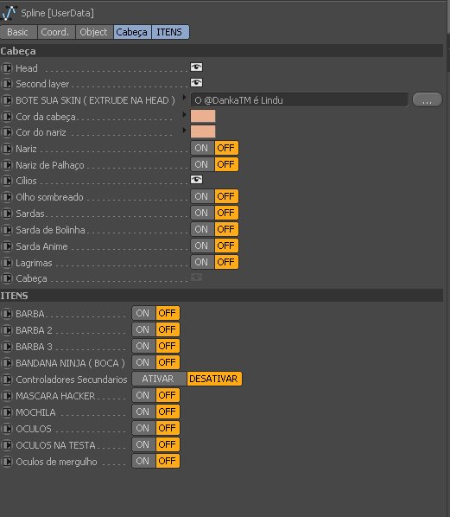This screenshot has width=450, height=517.
Task: Click keyframe icon beside Oculos de mergulho
Action: pyautogui.click(x=7, y=462)
